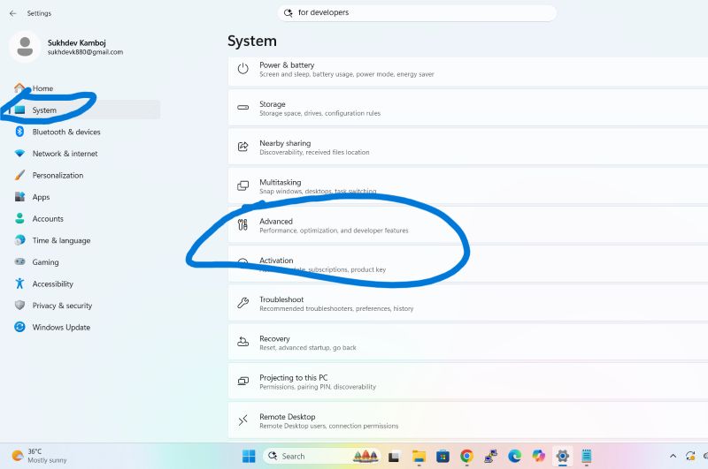Click the Recovery icon
Image resolution: width=708 pixels, height=469 pixels.
click(x=242, y=342)
